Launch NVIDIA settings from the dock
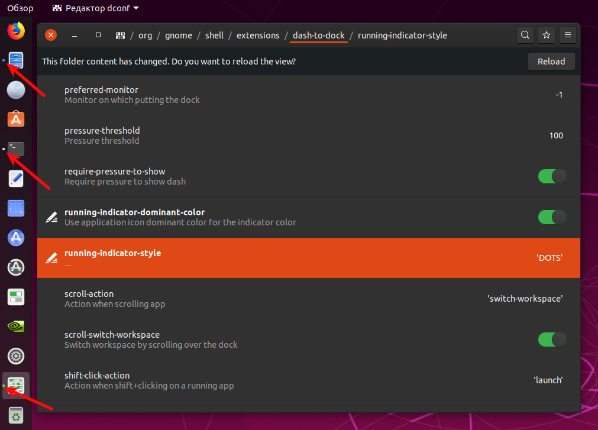Screen dimensions: 598x430 tap(16, 326)
